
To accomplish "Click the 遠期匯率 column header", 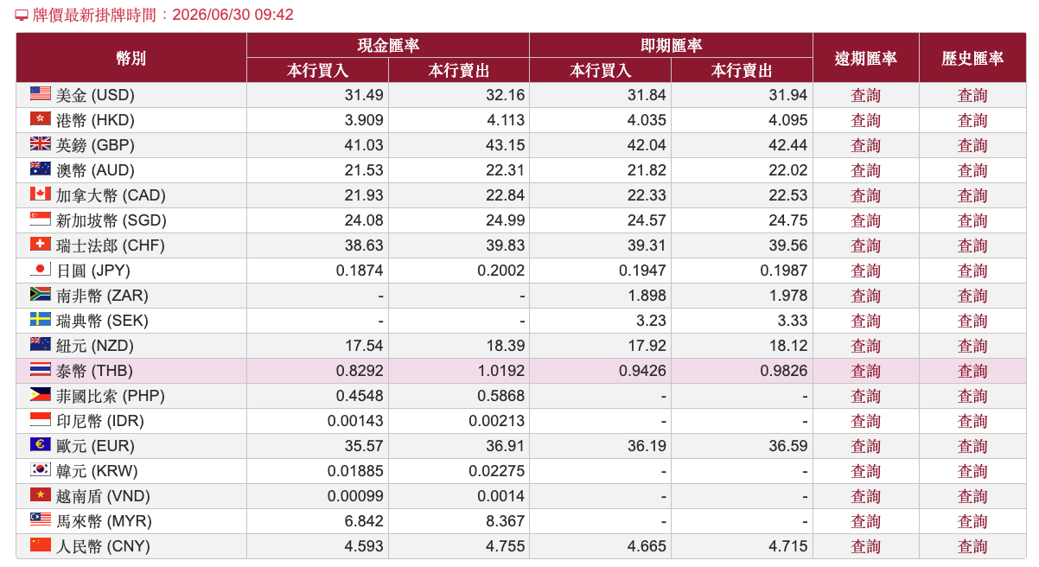I will (865, 58).
